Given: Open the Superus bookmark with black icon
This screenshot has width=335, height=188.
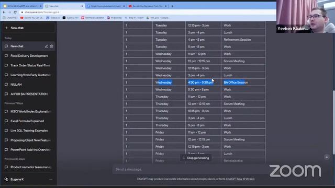Looking at the screenshot, I should 71,18.
